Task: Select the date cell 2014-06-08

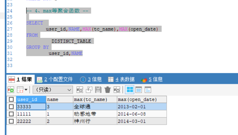Action: [x=142, y=114]
